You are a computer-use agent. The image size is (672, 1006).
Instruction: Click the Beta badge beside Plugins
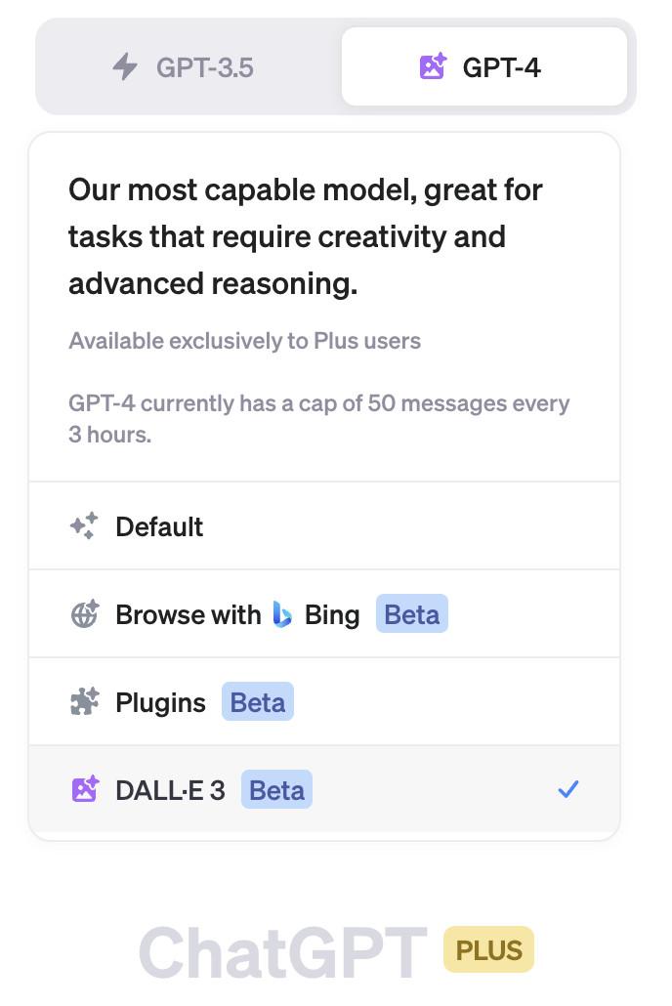coord(258,702)
